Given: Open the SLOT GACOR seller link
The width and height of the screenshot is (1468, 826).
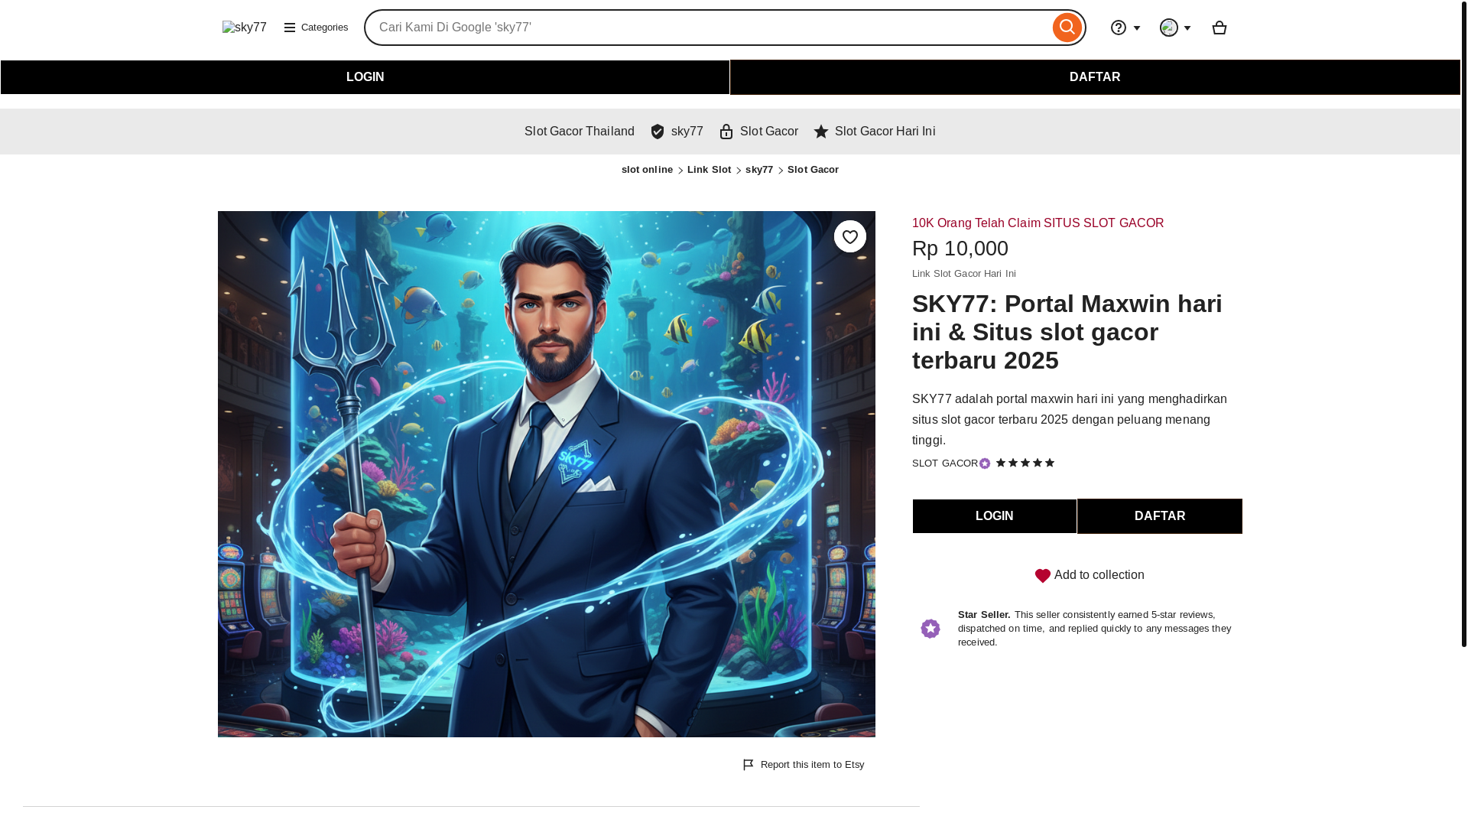Looking at the screenshot, I should tap(945, 463).
